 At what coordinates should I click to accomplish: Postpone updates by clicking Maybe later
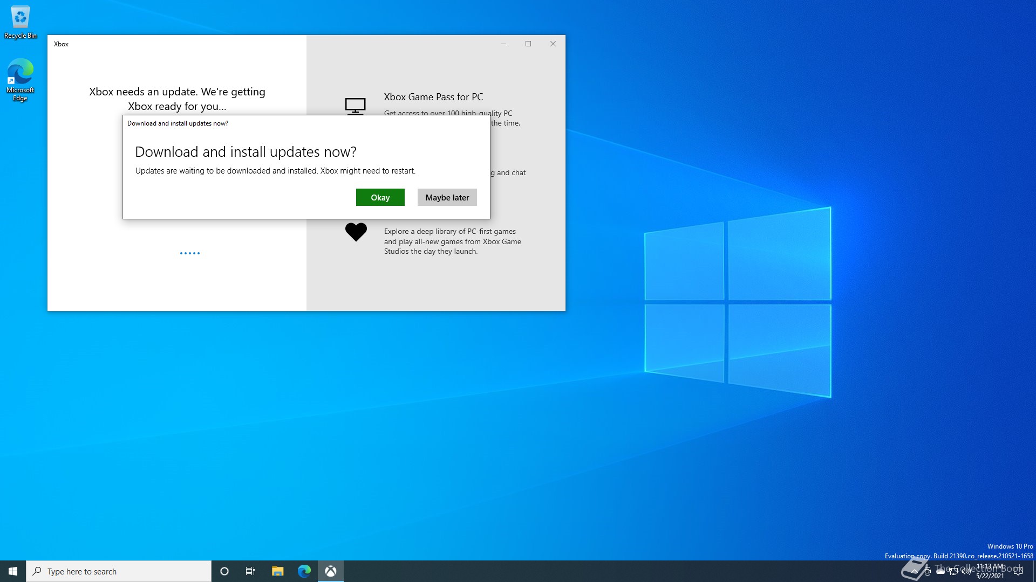click(447, 197)
